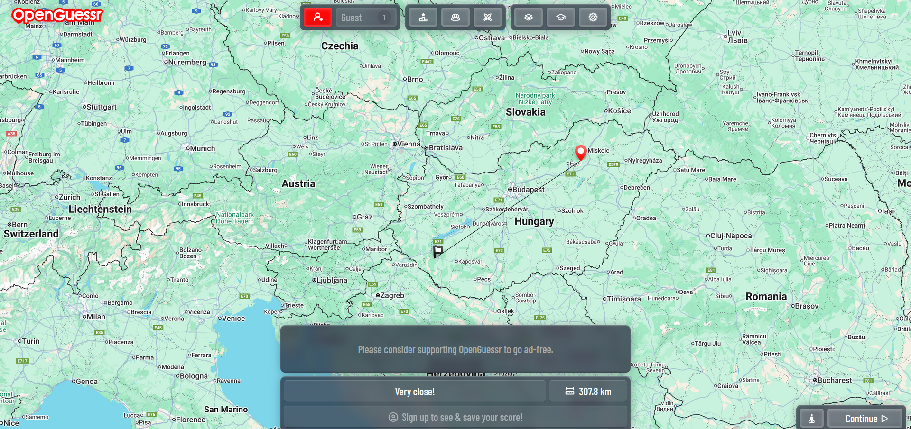Click the Cluj-Napoca label on the map

[x=731, y=236]
